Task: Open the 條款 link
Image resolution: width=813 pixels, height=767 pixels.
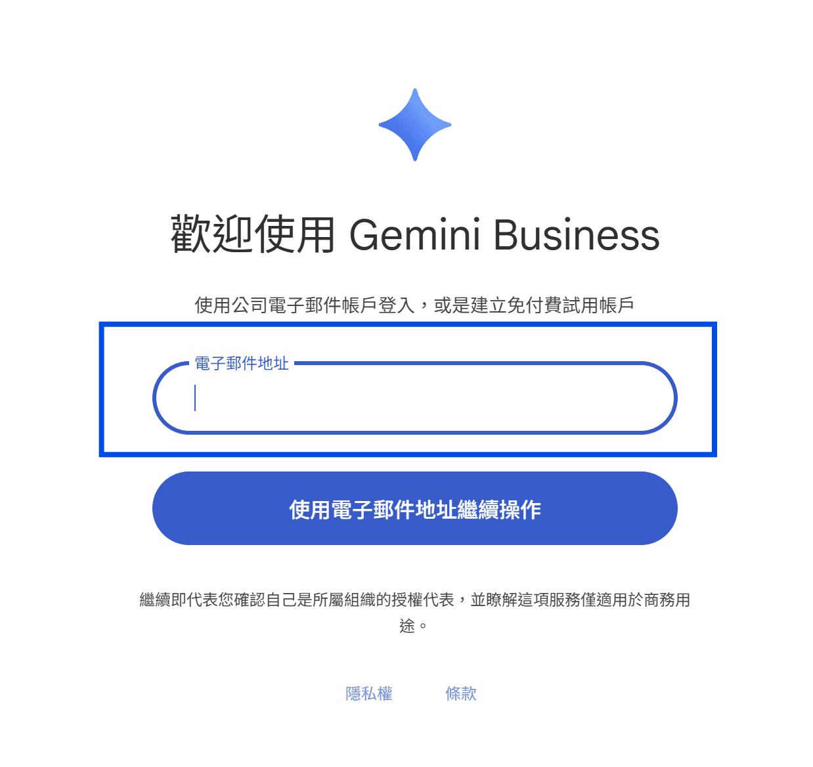Action: [x=461, y=693]
